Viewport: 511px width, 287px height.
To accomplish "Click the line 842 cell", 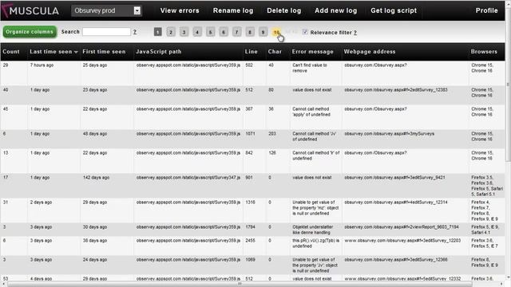I will click(249, 153).
